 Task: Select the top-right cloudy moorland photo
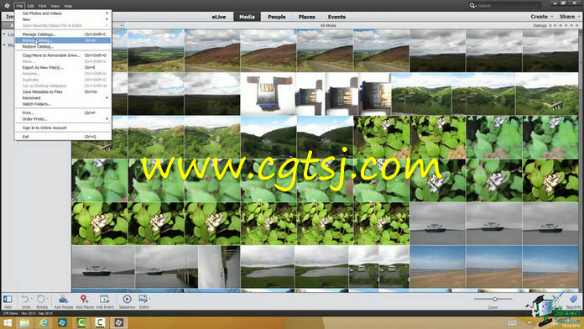(550, 51)
